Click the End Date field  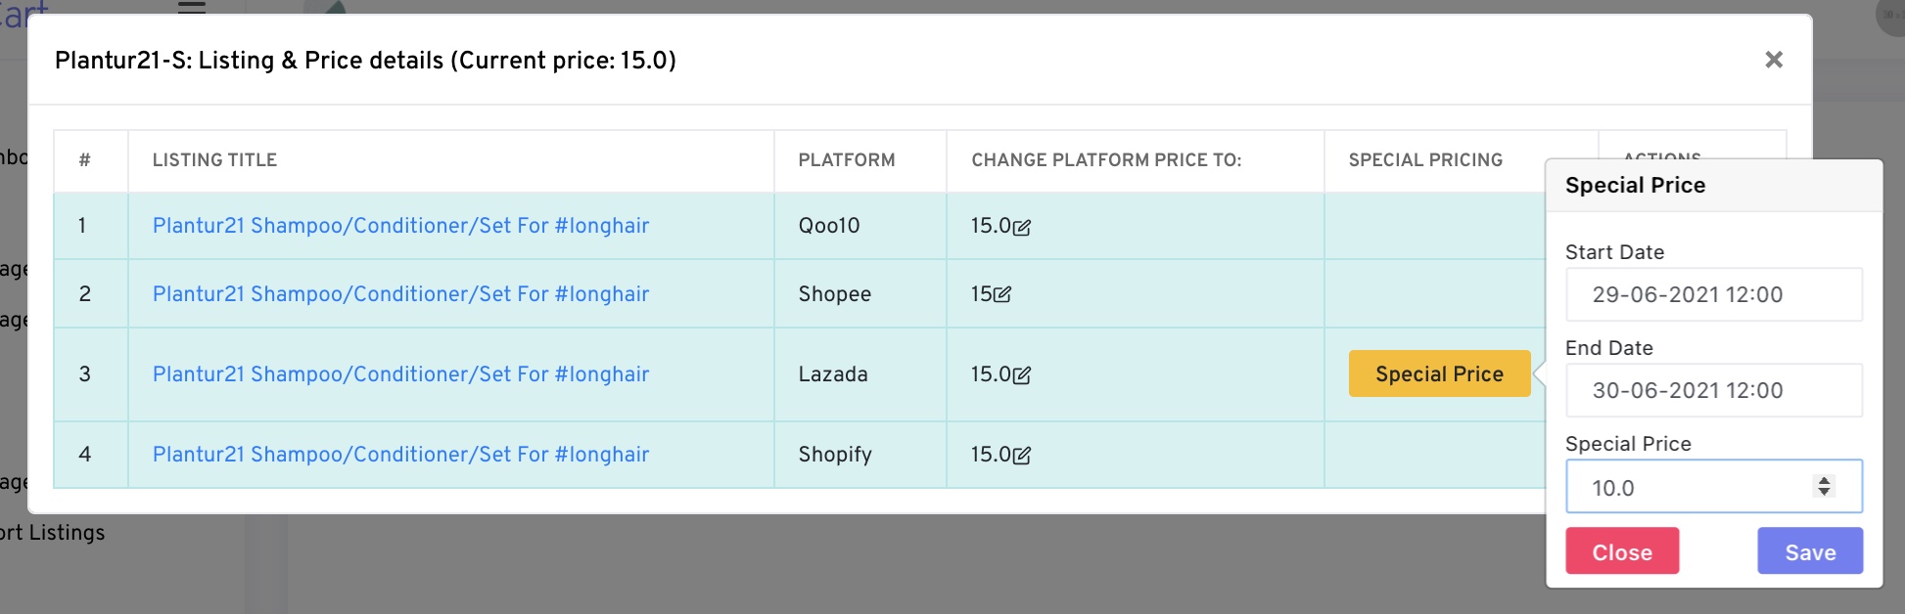pos(1713,390)
